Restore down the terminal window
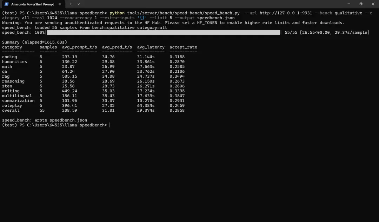379x222 pixels. click(361, 4)
